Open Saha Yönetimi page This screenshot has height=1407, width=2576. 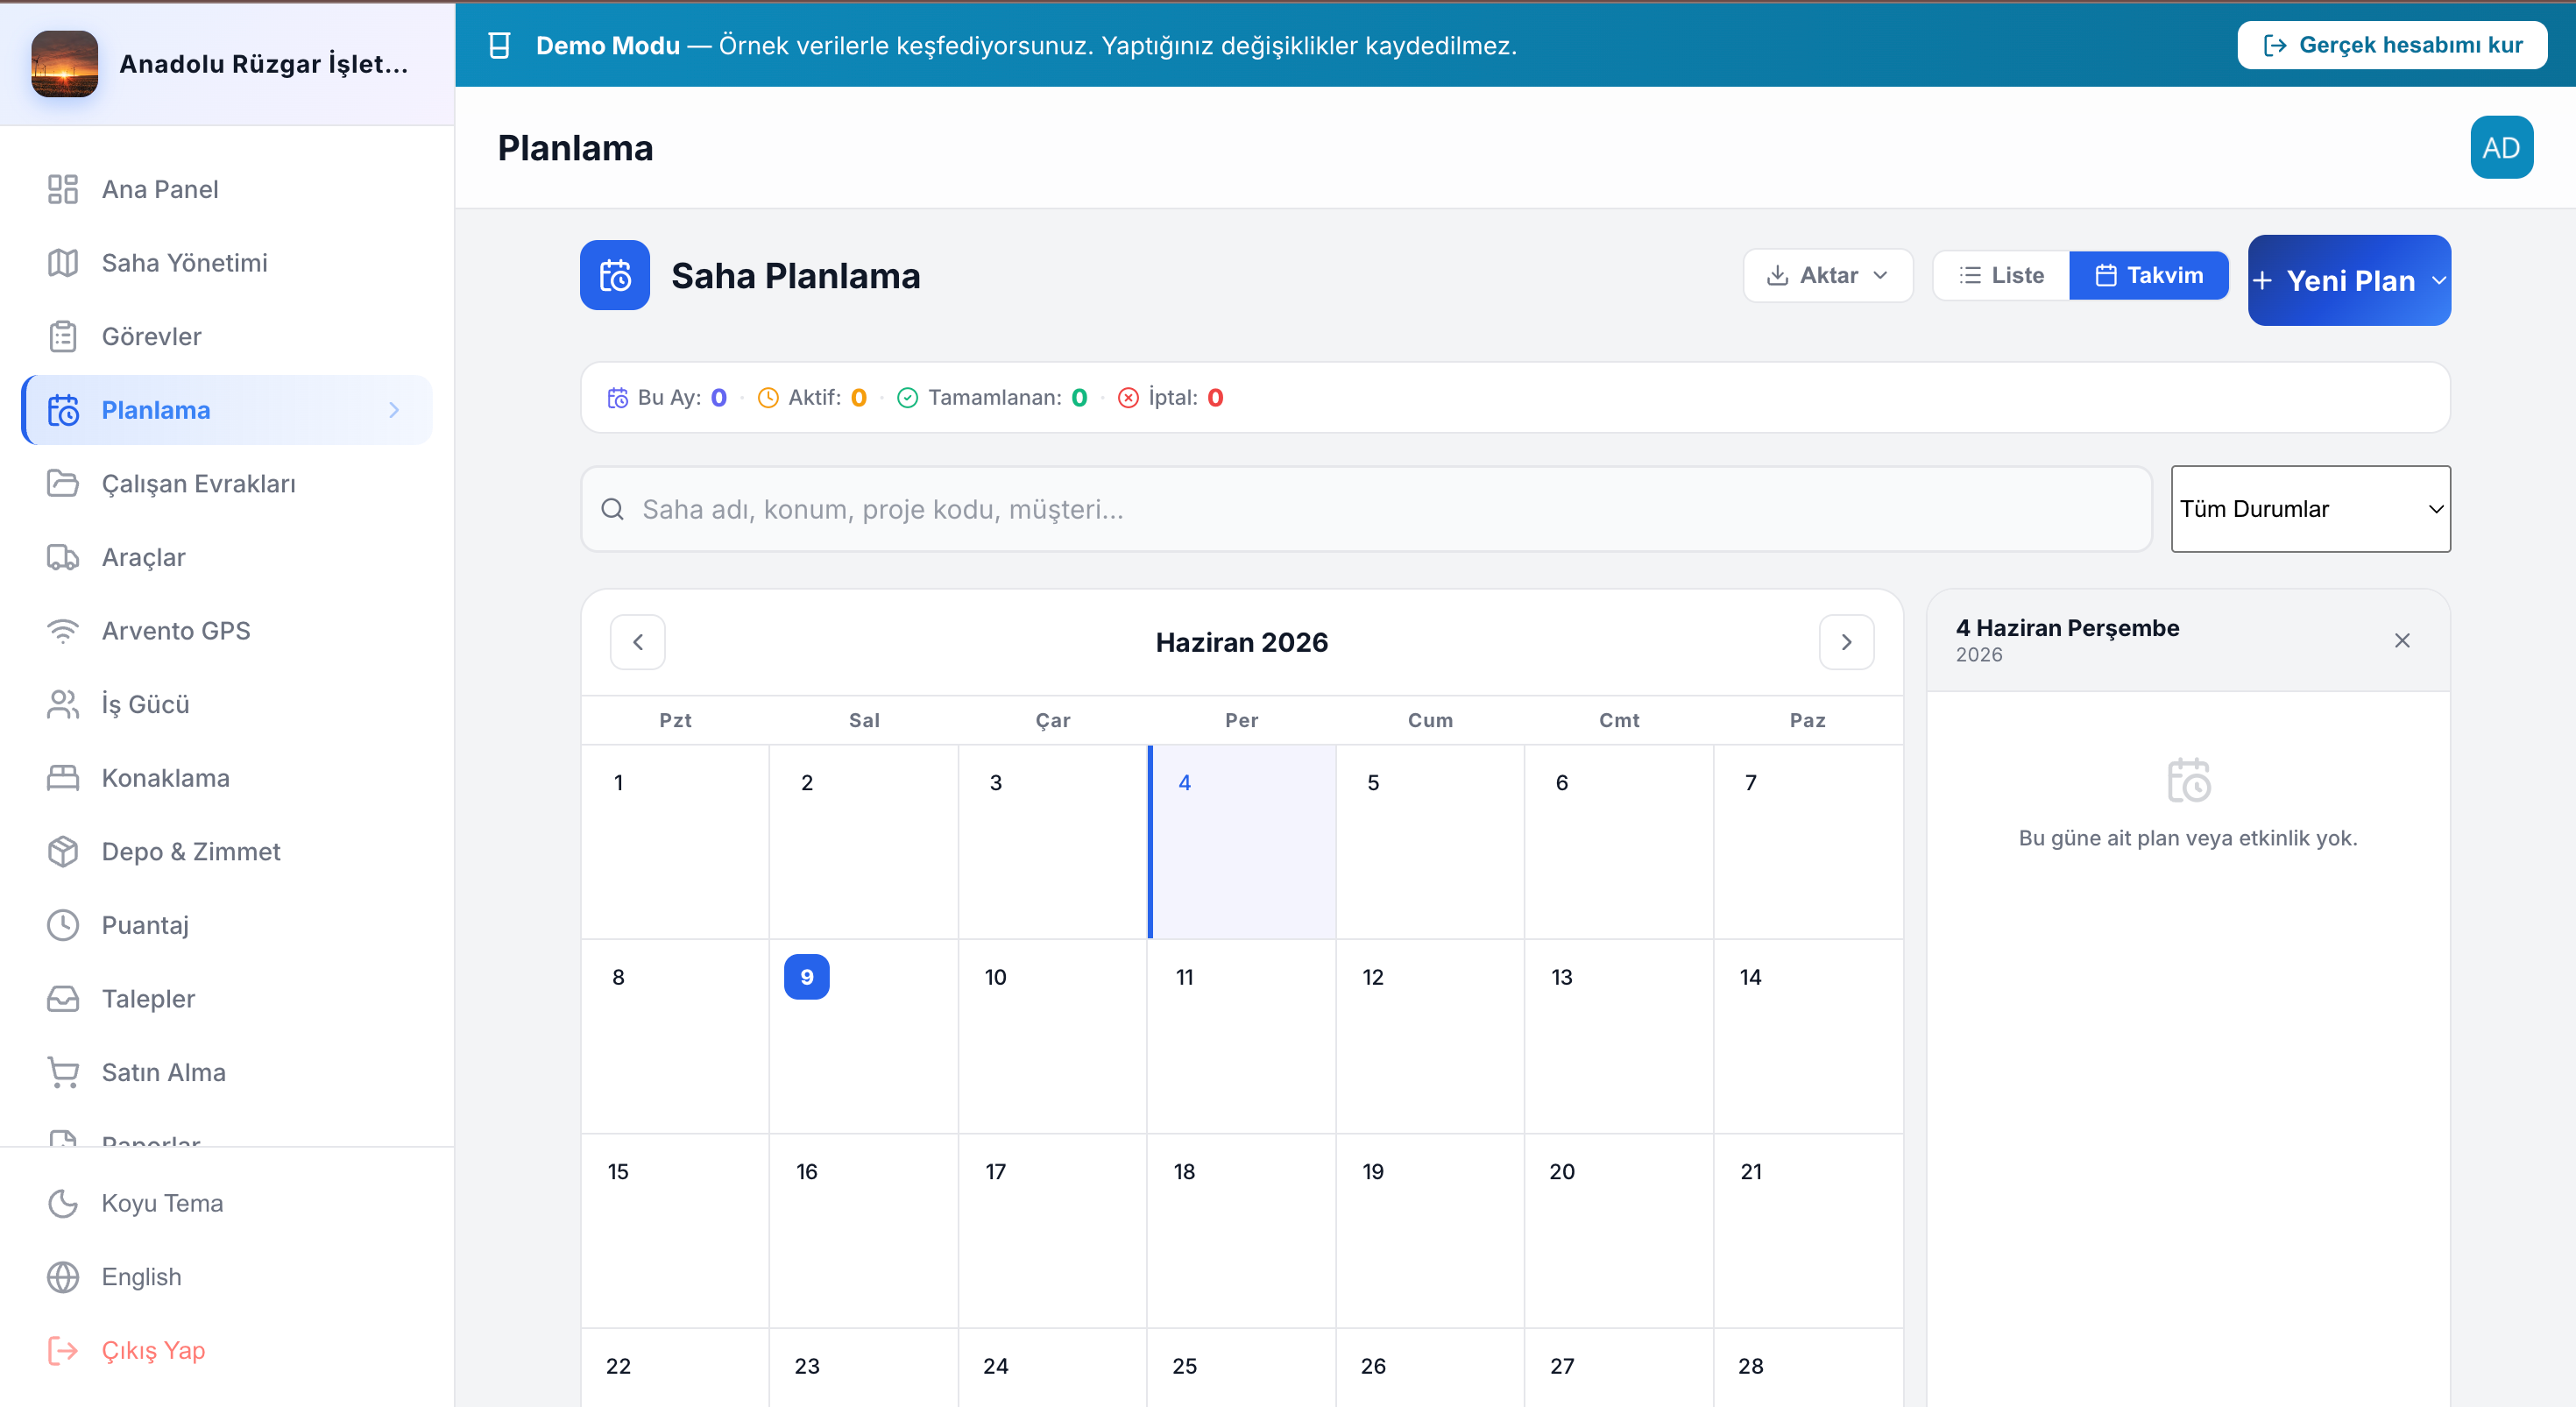point(228,263)
